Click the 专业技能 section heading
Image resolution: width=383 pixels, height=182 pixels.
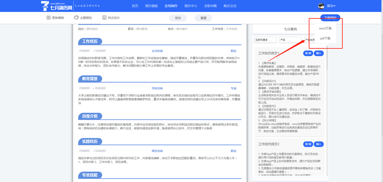pos(90,175)
